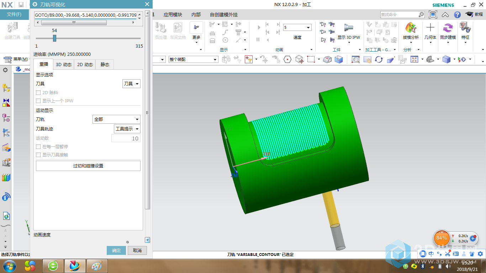Viewport: 486px width, 273px height.
Task: Close the 刀轨可视化 dialog
Action: point(147,4)
